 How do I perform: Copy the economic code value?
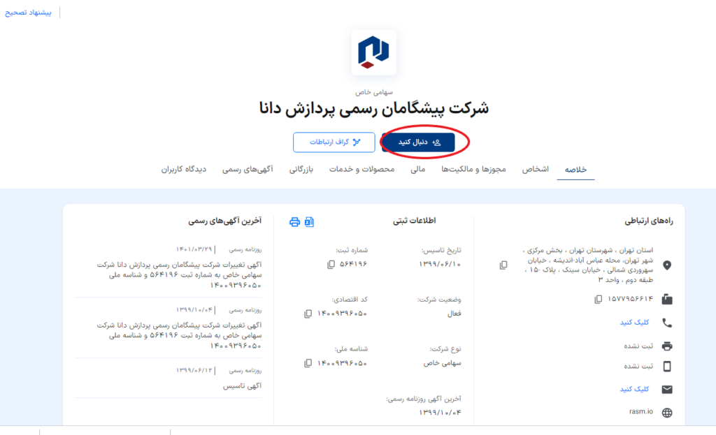click(308, 314)
